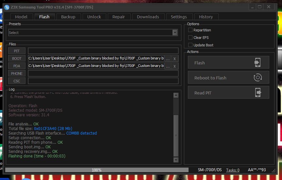View the History tab

[206, 17]
